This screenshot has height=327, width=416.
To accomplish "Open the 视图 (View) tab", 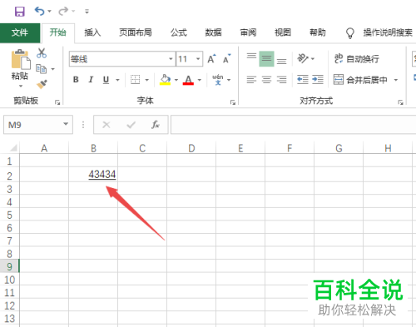I will (x=283, y=32).
